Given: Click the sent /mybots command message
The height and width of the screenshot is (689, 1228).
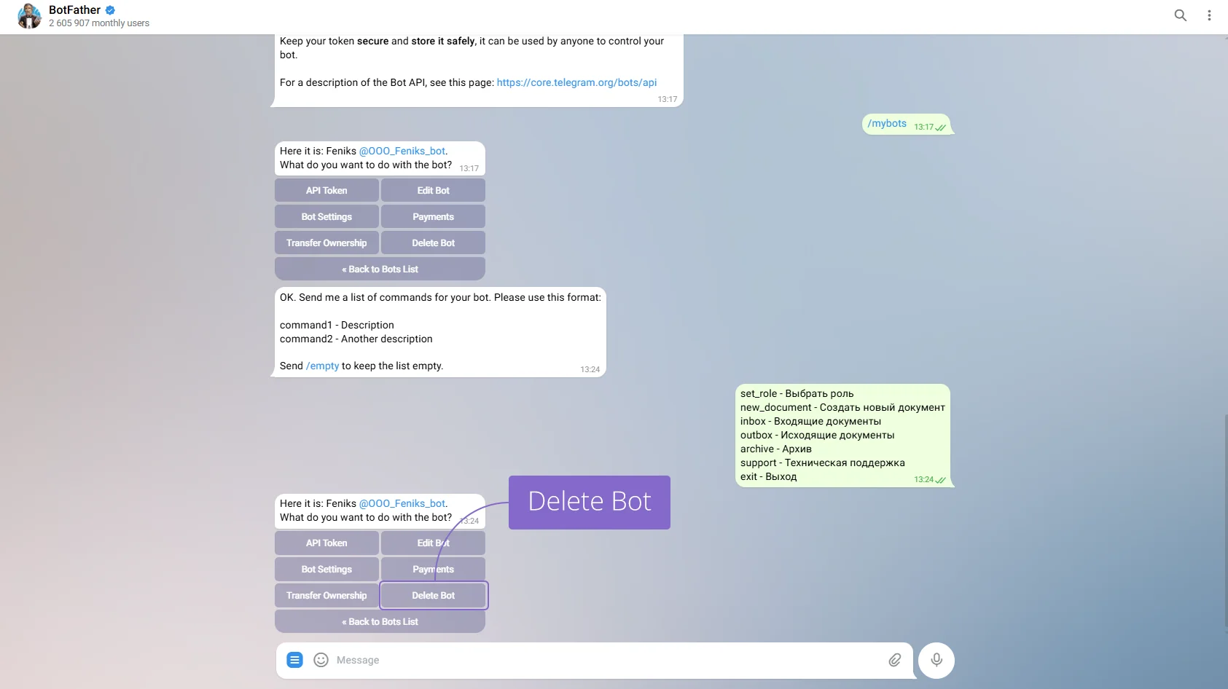Looking at the screenshot, I should click(887, 124).
